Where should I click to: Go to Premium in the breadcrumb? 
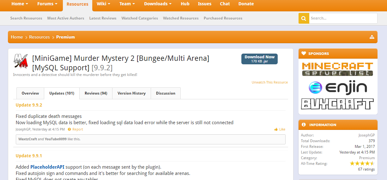click(65, 37)
